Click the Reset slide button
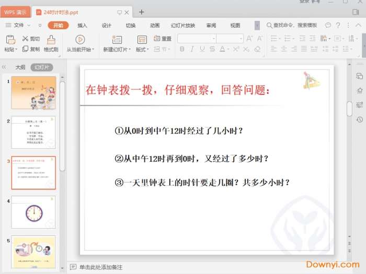The image size is (366, 274). pyautogui.click(x=163, y=39)
